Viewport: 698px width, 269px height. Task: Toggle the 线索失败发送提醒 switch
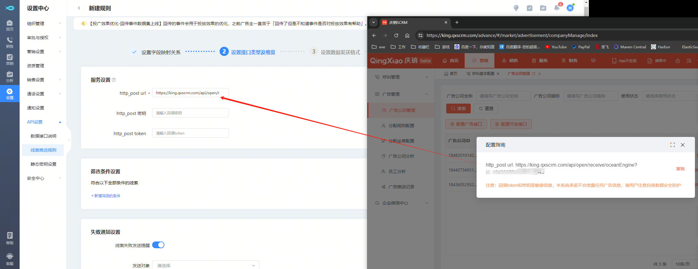click(158, 245)
